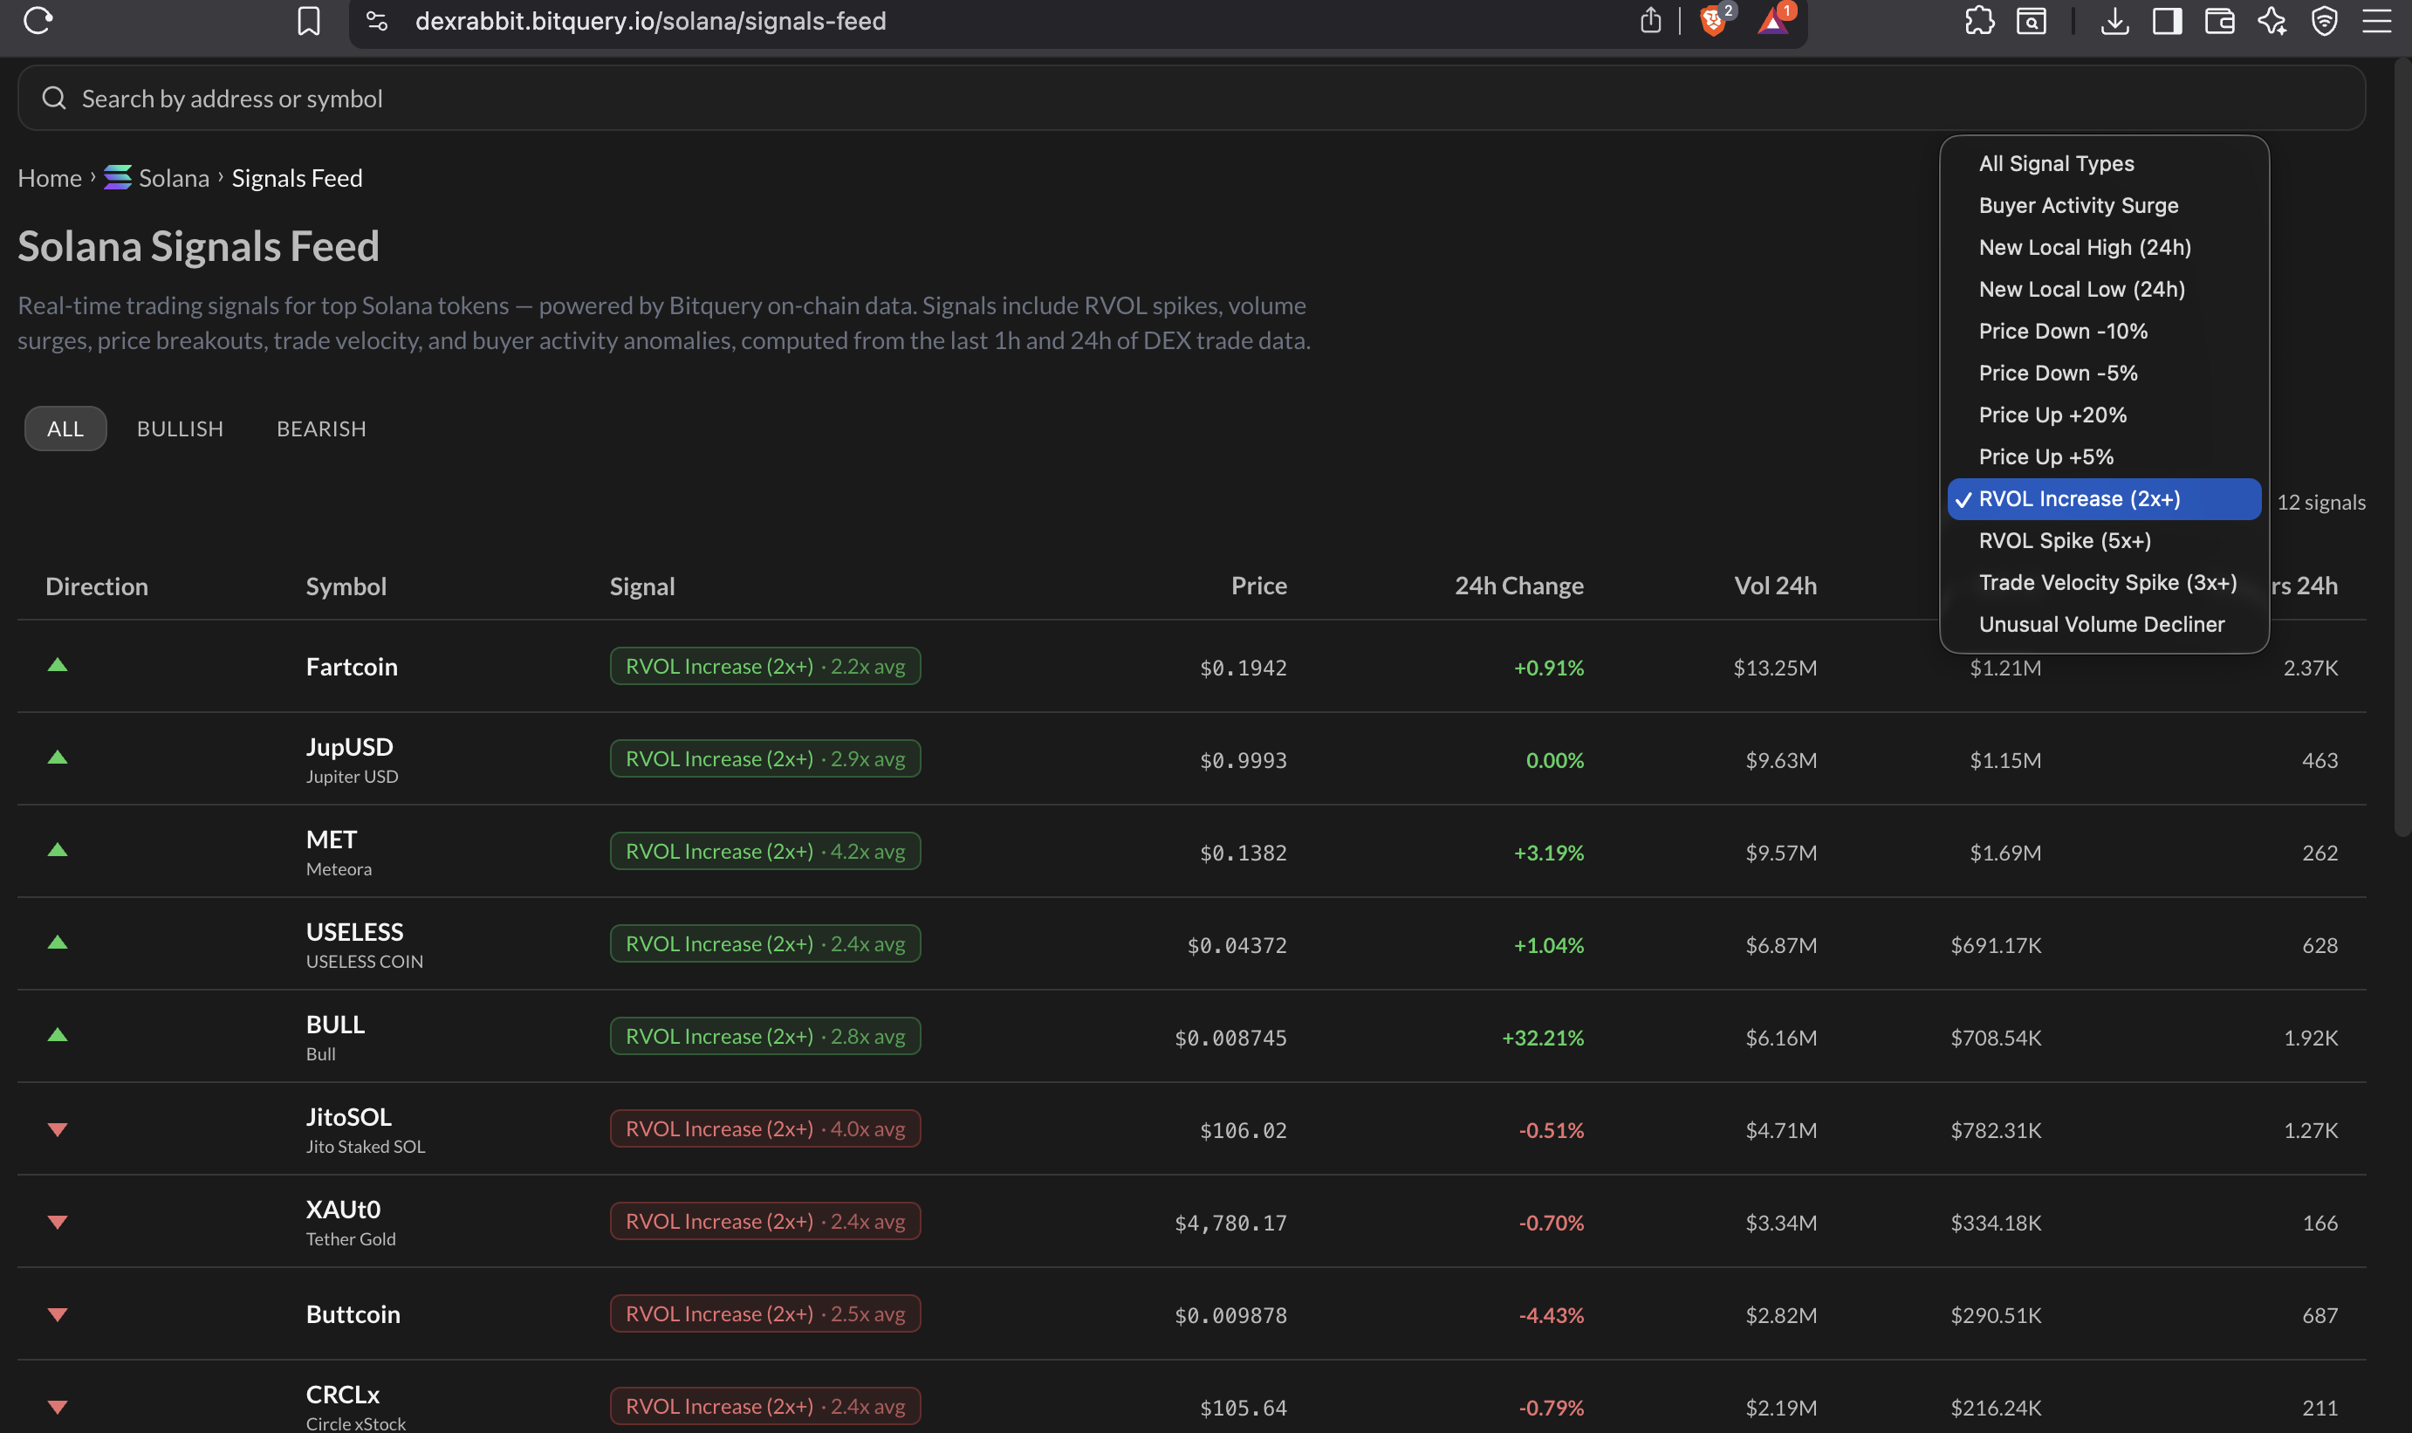Open the Brave wallet icon
Screen dimensions: 2412x1433
2219,20
